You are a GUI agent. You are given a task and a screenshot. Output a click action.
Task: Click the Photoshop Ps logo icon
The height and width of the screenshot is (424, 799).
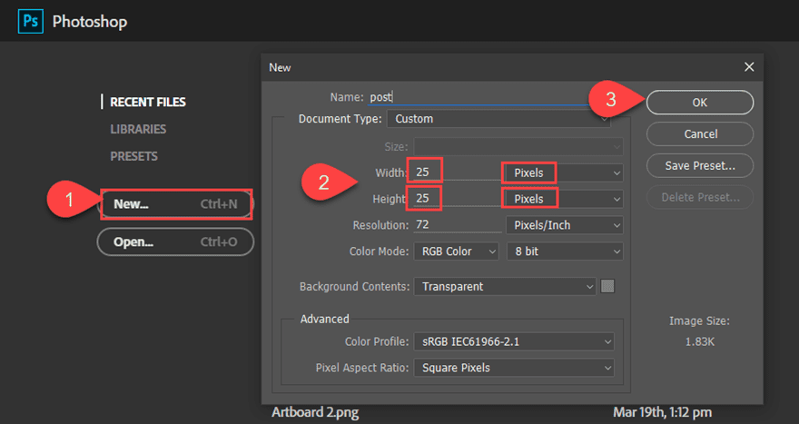(x=31, y=22)
